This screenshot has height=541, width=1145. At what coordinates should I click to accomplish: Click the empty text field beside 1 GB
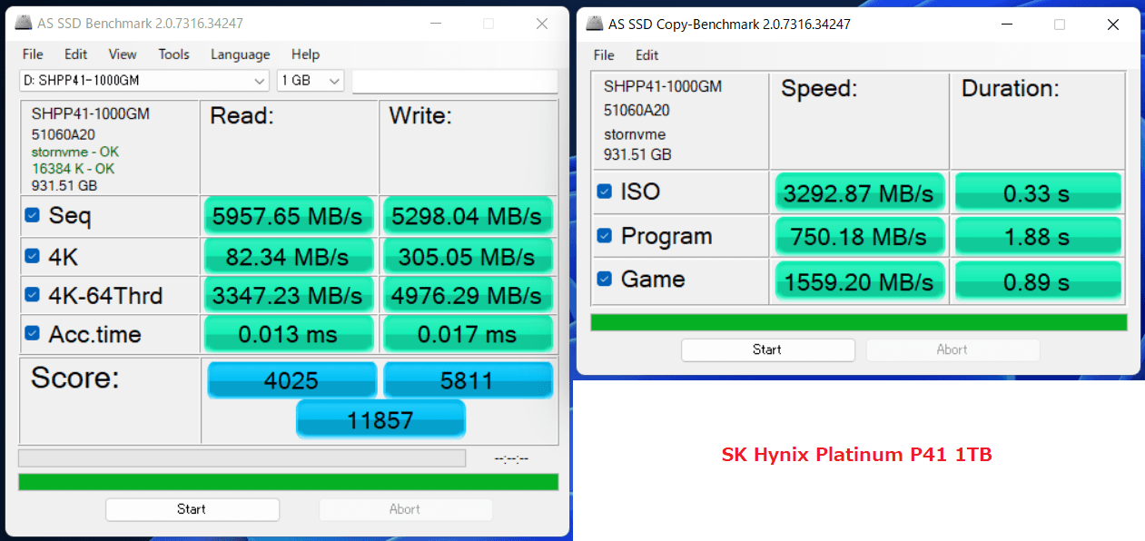[x=454, y=81]
